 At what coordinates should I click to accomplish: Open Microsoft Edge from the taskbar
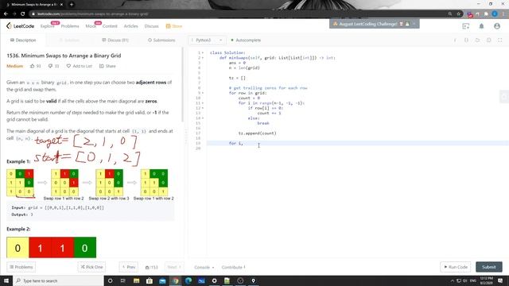click(188, 280)
